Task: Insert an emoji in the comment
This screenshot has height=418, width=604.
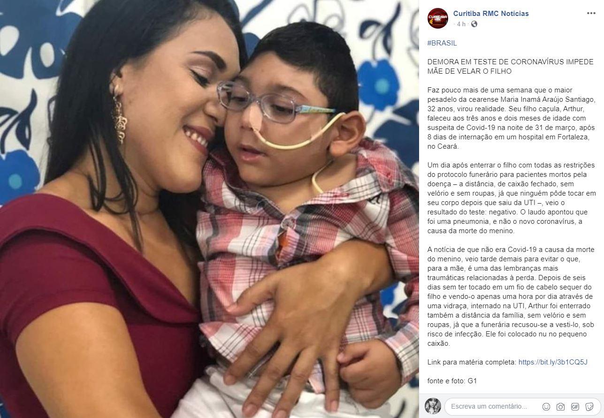Action: pos(546,407)
